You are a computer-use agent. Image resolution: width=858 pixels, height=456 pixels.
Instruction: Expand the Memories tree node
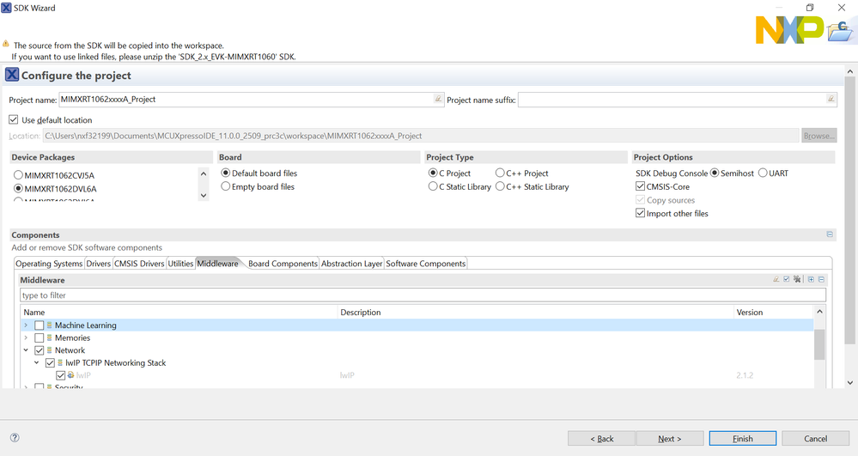click(26, 337)
